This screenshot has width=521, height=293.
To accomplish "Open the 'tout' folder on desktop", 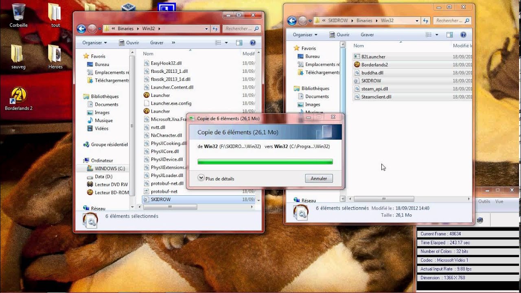I will [x=55, y=15].
